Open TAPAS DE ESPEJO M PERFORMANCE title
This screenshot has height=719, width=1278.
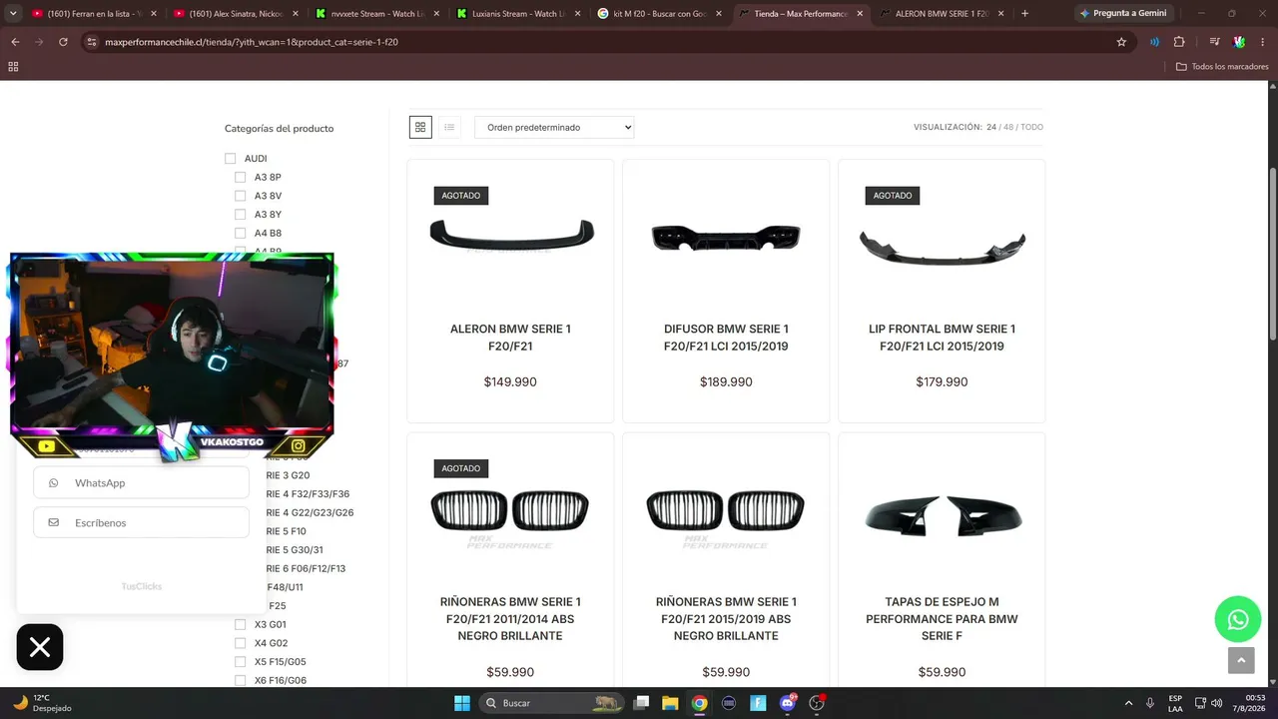[942, 619]
